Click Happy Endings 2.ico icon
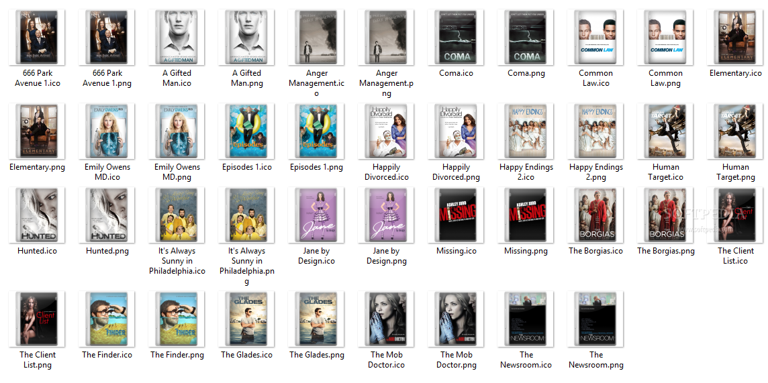Image resolution: width=768 pixels, height=383 pixels. [526, 131]
